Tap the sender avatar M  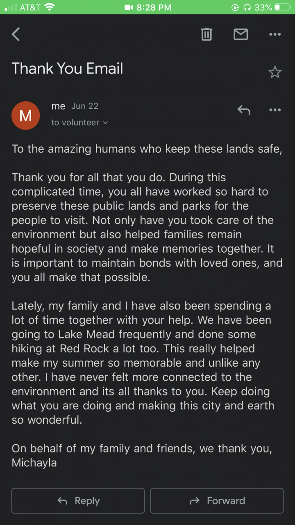coord(26,116)
